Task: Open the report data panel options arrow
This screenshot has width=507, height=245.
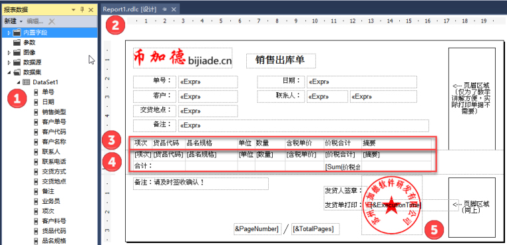Action: pyautogui.click(x=74, y=10)
